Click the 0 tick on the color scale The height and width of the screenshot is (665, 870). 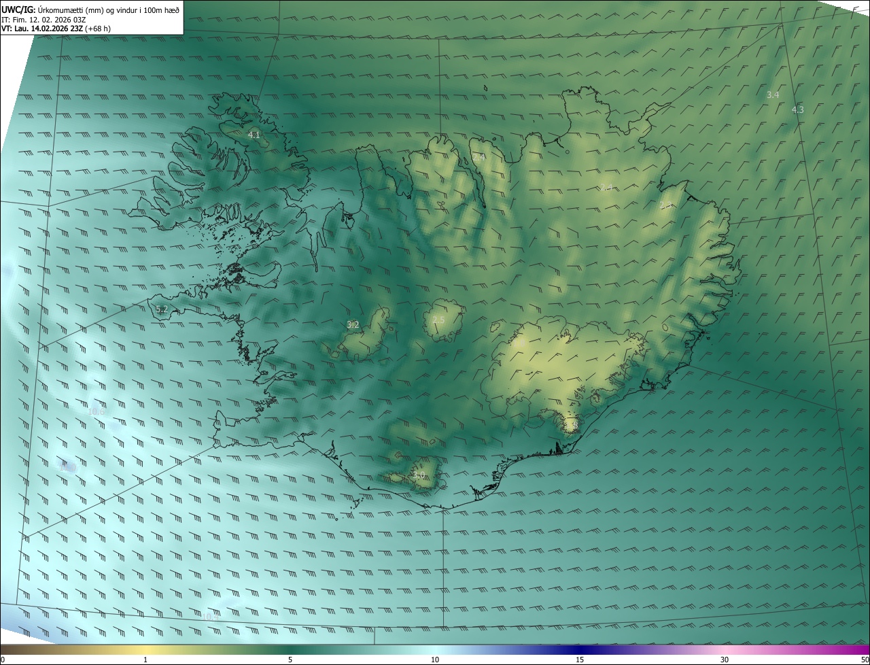click(x=3, y=660)
